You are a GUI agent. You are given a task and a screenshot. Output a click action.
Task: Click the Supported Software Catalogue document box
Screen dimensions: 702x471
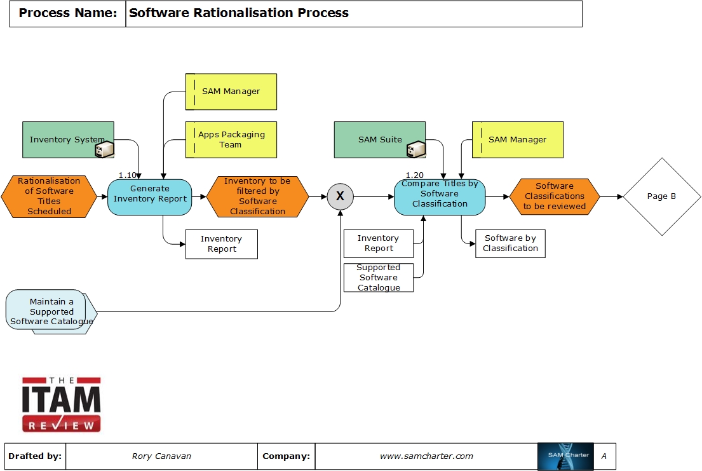(x=379, y=278)
